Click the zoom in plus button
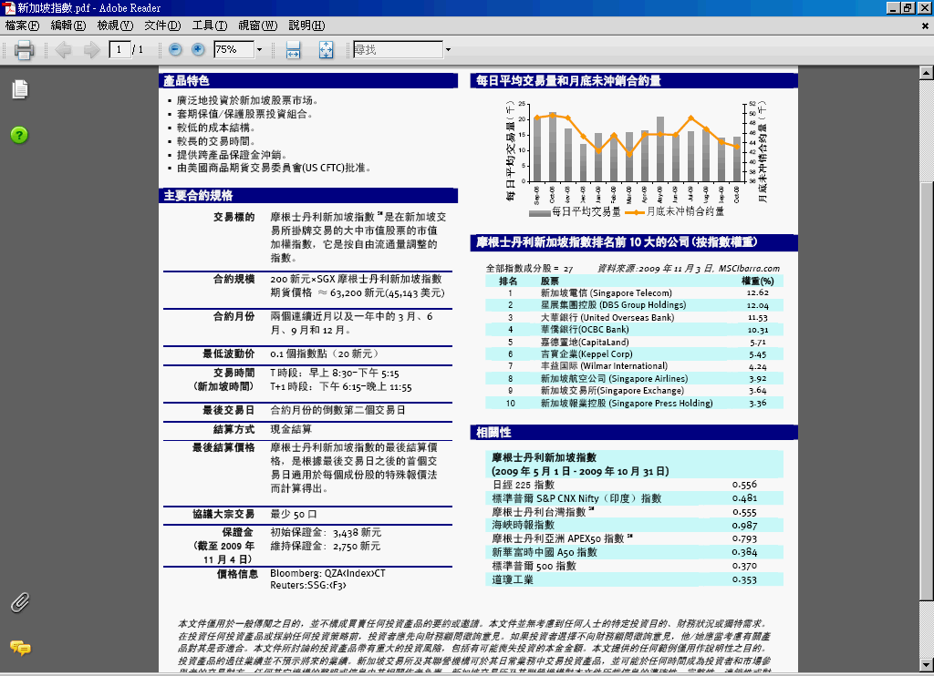 [x=198, y=49]
